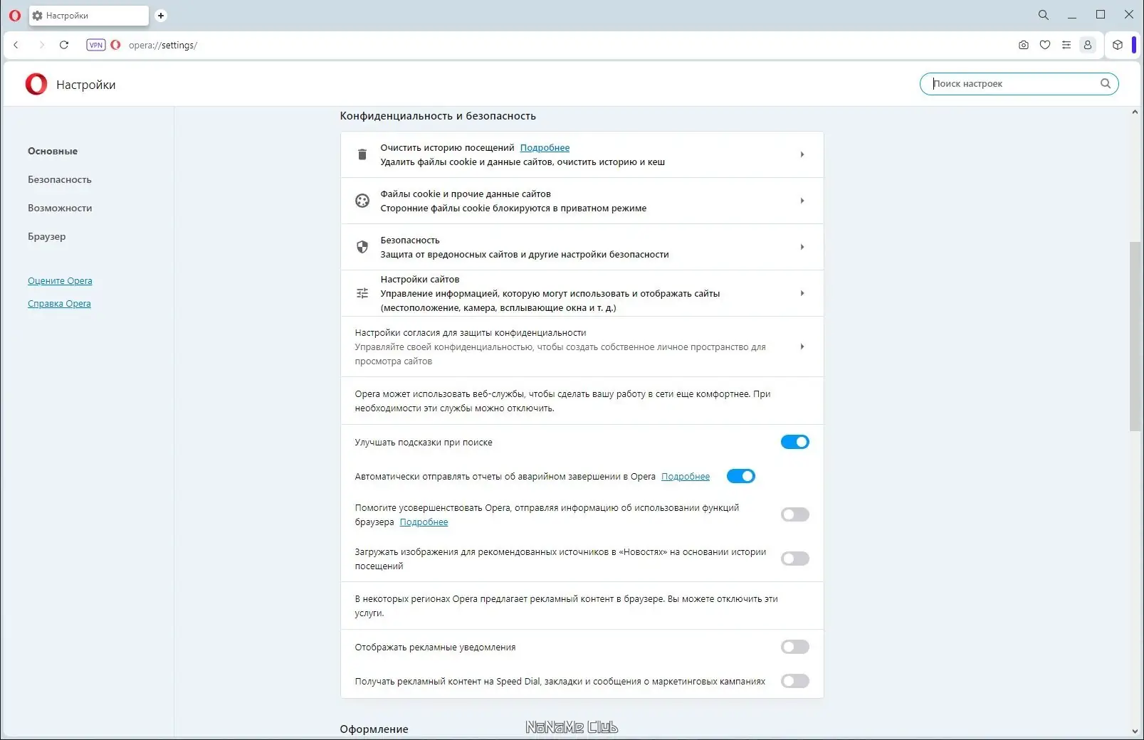The width and height of the screenshot is (1144, 740).
Task: Open the 'Справка Opera' link
Action: (59, 304)
